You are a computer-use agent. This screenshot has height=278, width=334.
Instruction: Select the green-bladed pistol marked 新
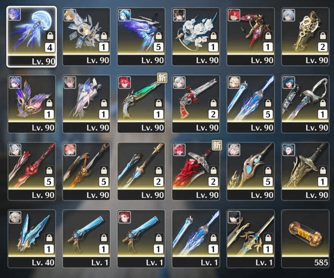click(141, 104)
